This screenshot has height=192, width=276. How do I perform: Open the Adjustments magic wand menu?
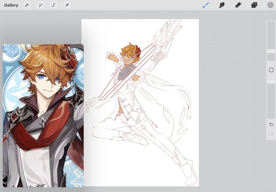[x=40, y=5]
